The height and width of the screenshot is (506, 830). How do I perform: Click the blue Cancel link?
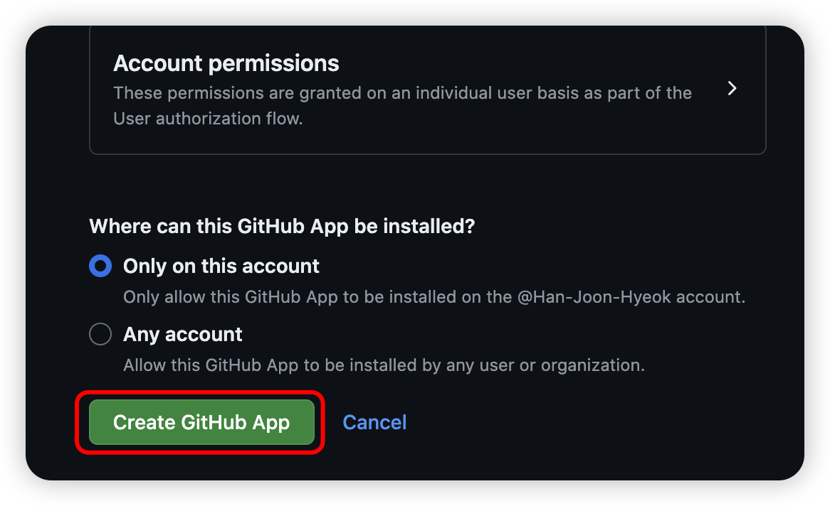point(374,422)
